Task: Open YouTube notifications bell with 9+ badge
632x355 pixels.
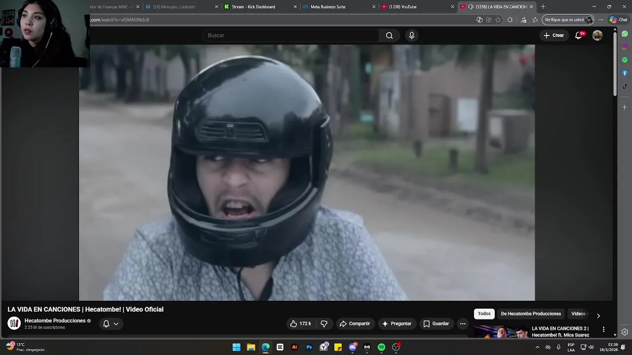Action: point(579,35)
